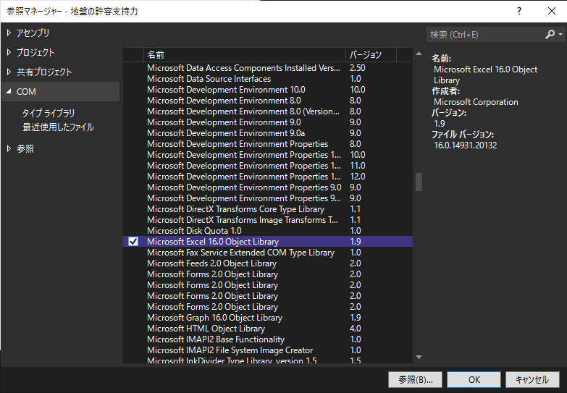Focus the 検索 (Ctrl+E) search field

coord(484,34)
